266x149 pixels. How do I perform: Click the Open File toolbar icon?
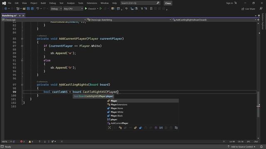(x=24, y=8)
